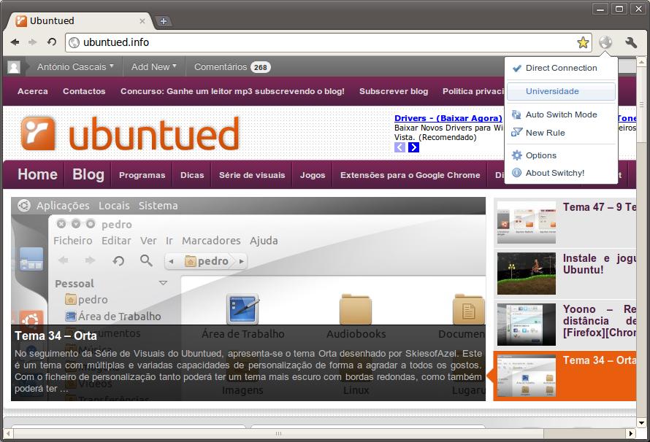Go to the Home nav tab
Image resolution: width=650 pixels, height=442 pixels.
(37, 174)
